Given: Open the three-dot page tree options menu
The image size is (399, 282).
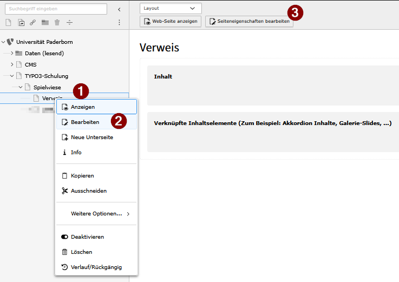Looking at the screenshot, I should [119, 22].
